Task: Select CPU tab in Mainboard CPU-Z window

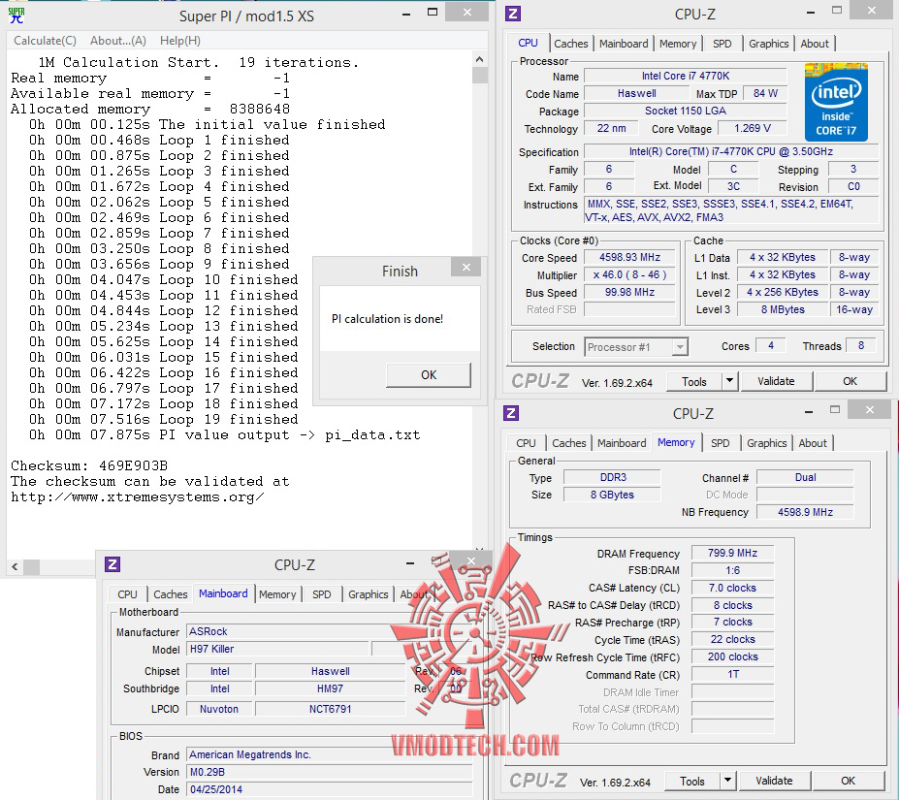Action: point(127,594)
